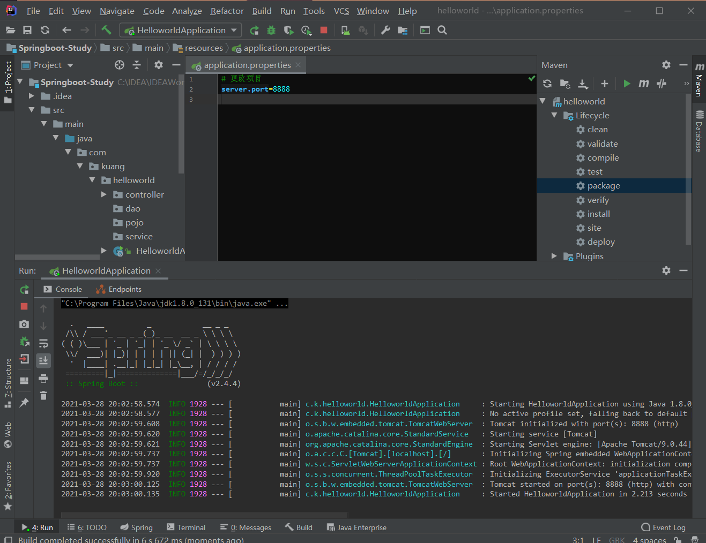Open the Terminal tool window
Screen dimensions: 706x543
[185, 527]
